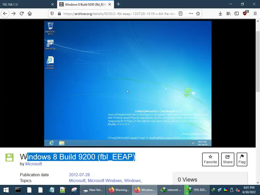
Task: Open a new browser tab
Action: pyautogui.click(x=118, y=4)
